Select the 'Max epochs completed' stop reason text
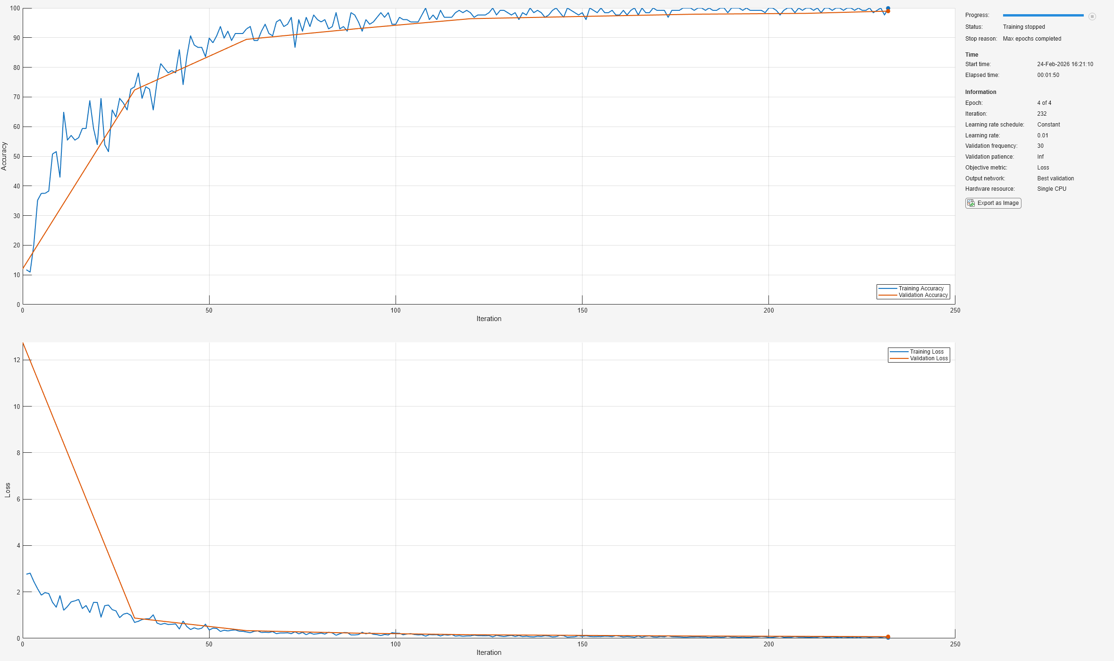The height and width of the screenshot is (661, 1114). pyautogui.click(x=1031, y=39)
